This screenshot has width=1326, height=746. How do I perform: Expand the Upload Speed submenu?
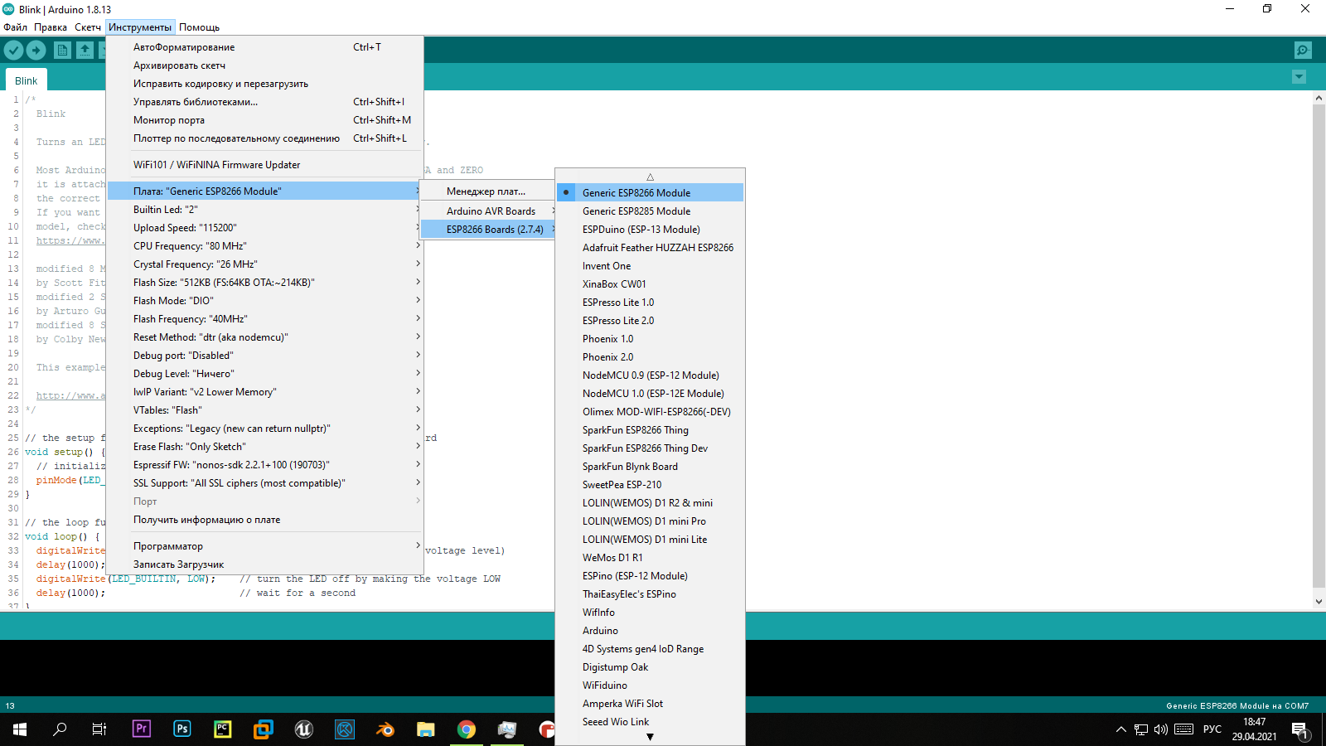coord(265,228)
